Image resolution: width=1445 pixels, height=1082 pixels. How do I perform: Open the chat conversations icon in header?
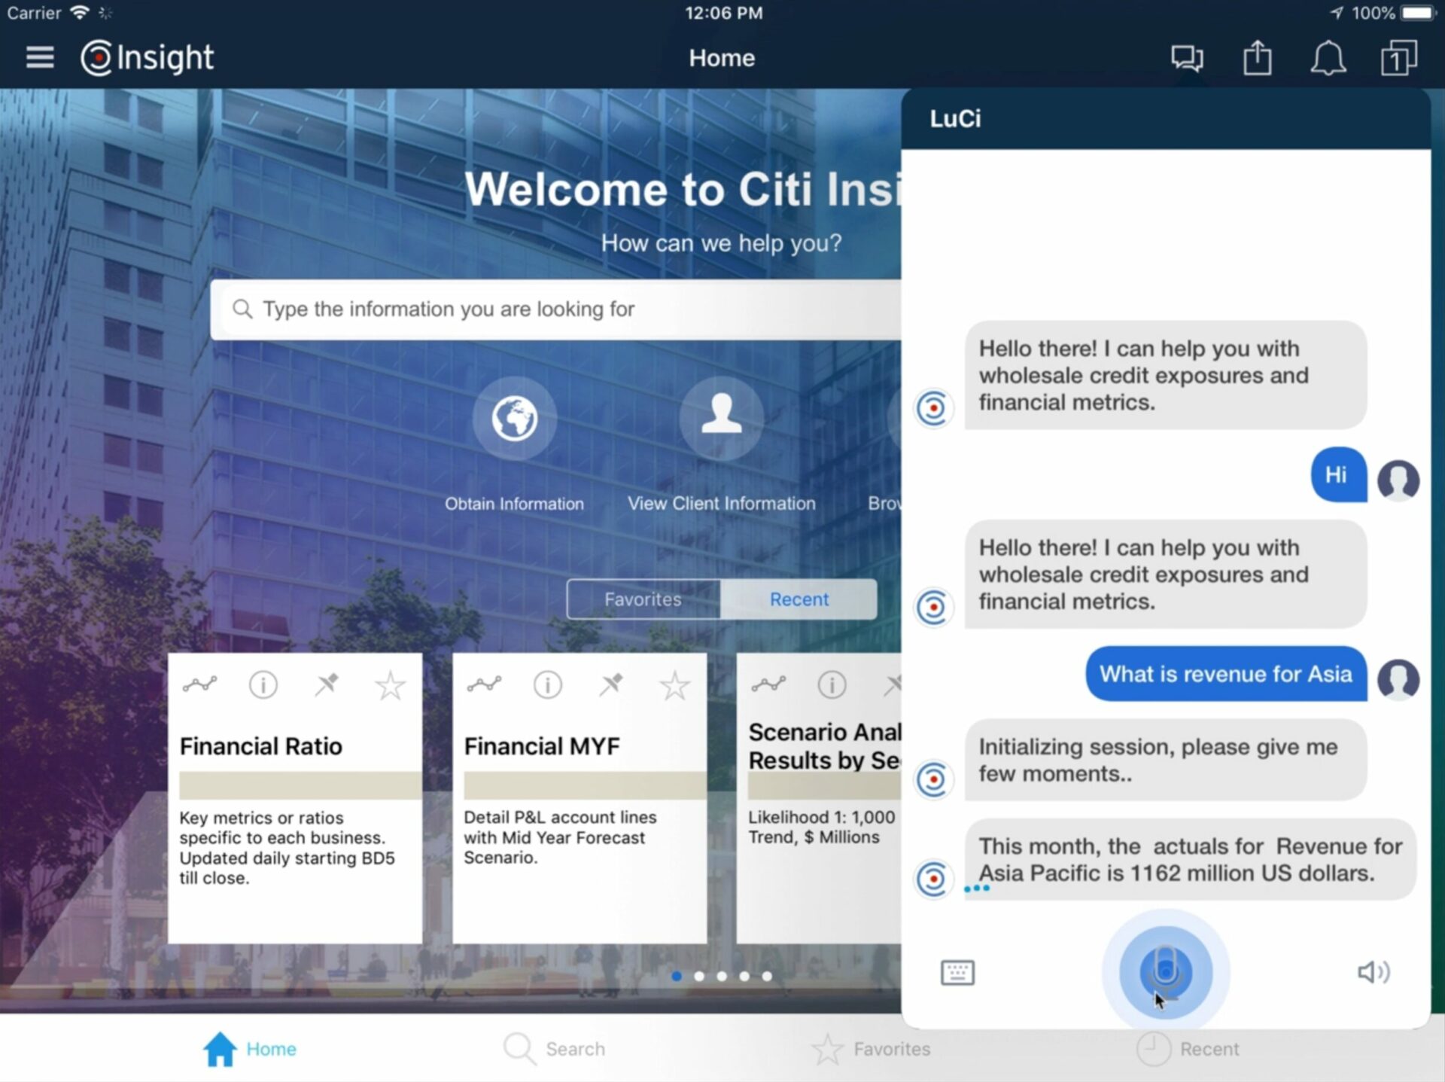[1187, 58]
